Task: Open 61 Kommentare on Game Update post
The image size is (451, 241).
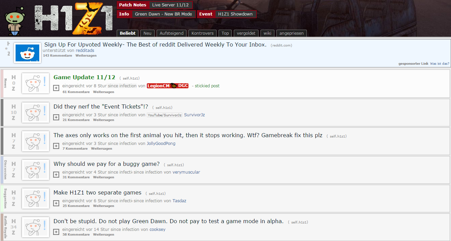Action: tap(76, 92)
